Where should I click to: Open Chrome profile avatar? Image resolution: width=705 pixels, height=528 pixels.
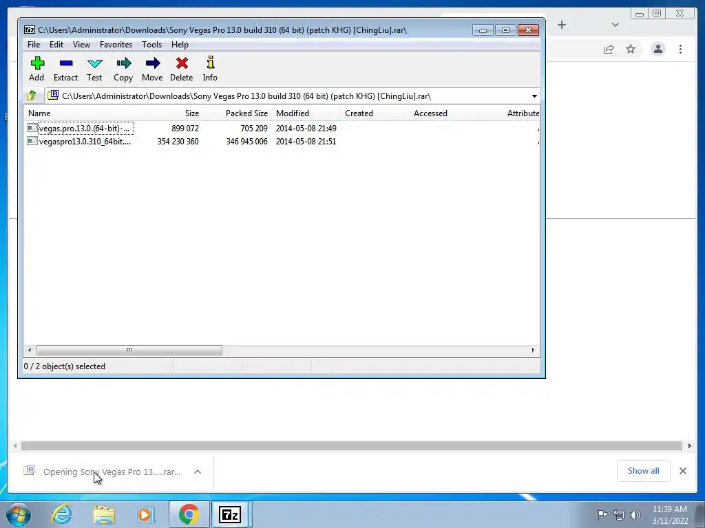[x=657, y=49]
